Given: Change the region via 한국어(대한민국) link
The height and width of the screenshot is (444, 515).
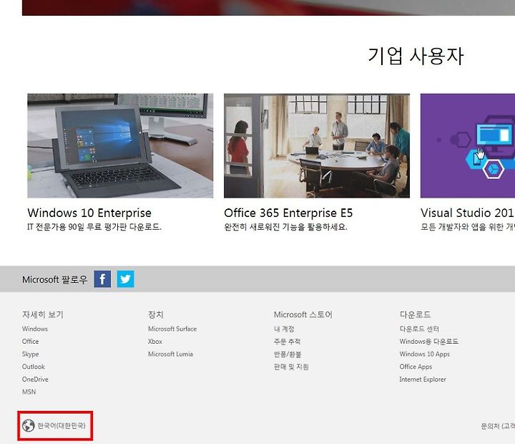Looking at the screenshot, I should click(x=61, y=425).
